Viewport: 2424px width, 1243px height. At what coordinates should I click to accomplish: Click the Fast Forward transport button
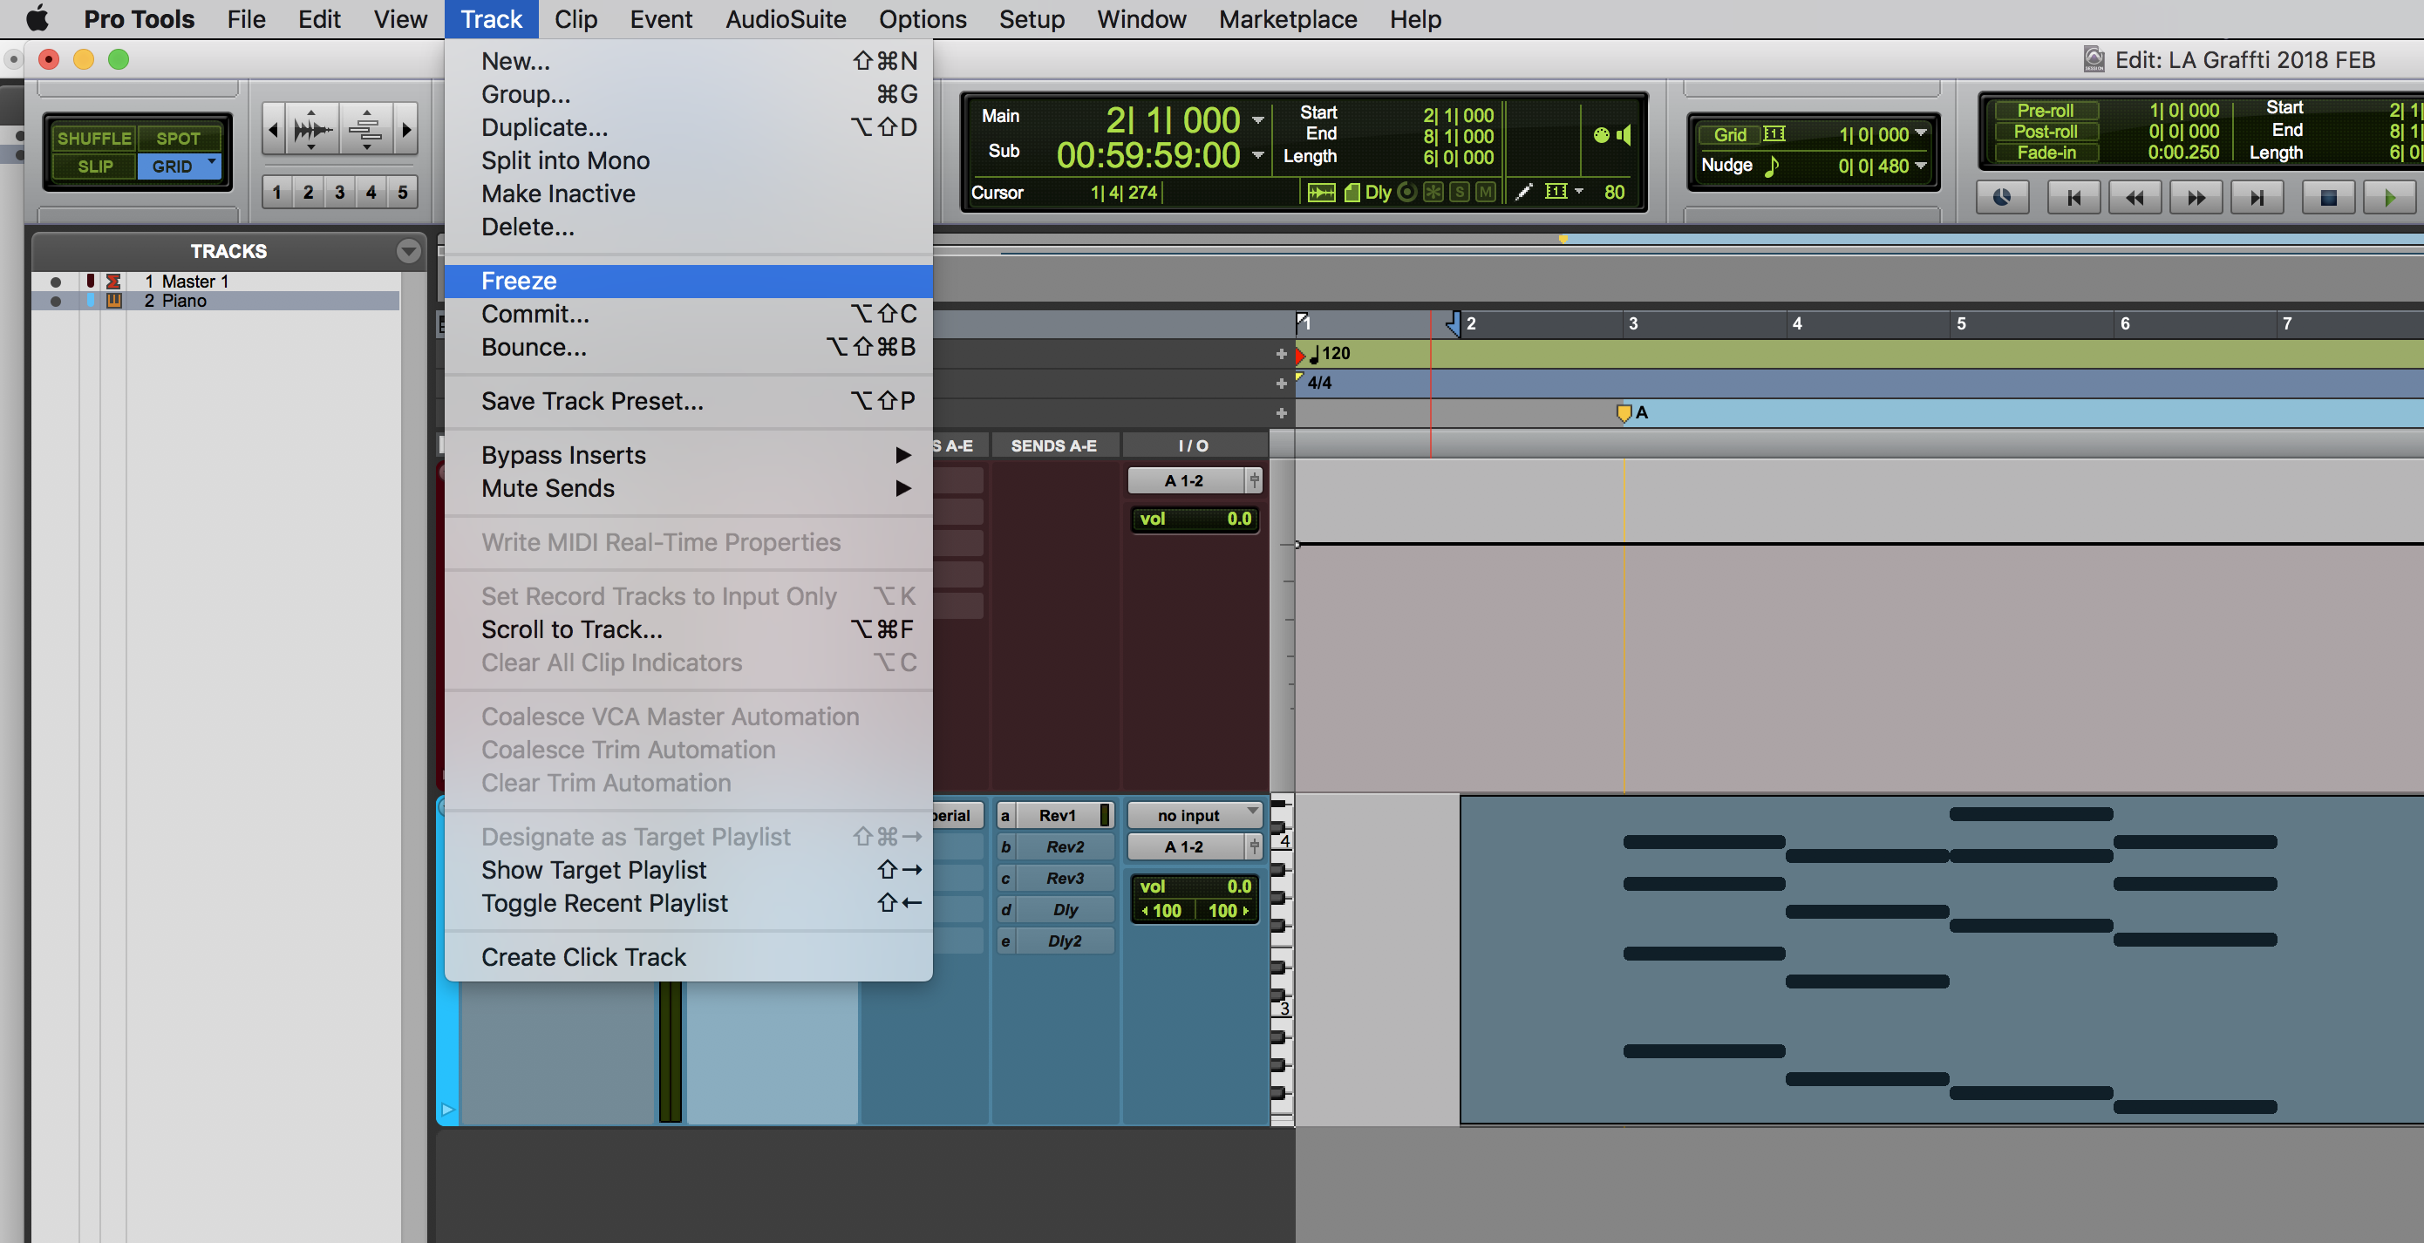click(2196, 198)
